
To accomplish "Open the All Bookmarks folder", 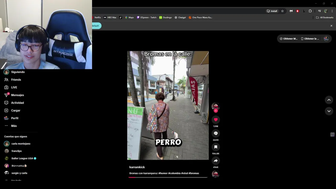I will pyautogui.click(x=325, y=18).
